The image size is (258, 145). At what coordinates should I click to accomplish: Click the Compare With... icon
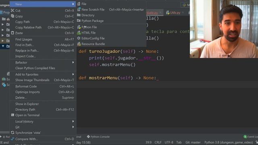pos(12,139)
